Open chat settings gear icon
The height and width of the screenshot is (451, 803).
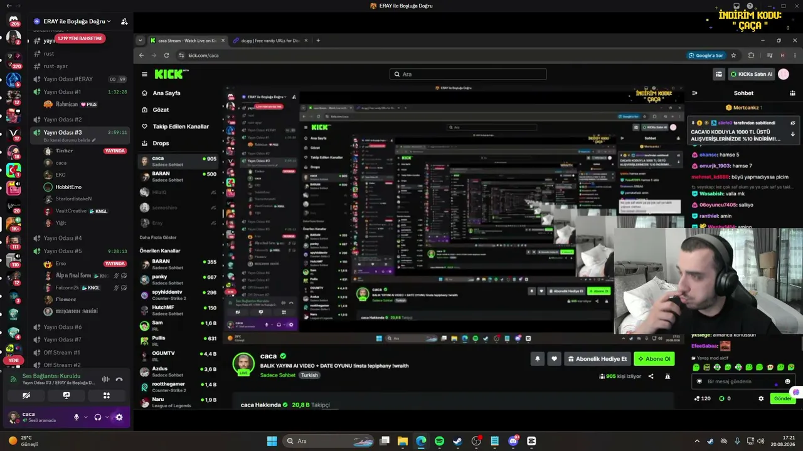761,398
